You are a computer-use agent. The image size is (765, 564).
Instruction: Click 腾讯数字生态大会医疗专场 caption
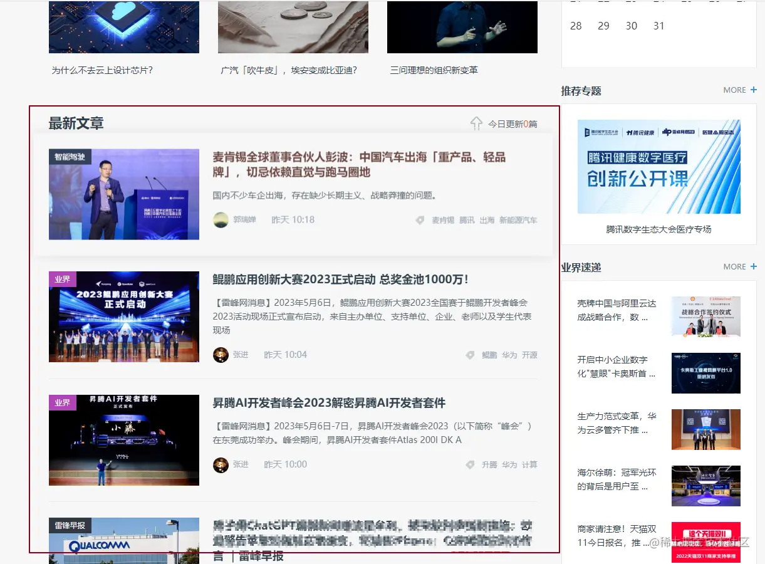(658, 229)
